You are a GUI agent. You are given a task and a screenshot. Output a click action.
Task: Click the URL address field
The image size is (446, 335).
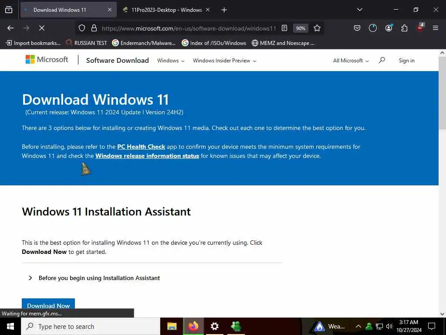pos(189,28)
